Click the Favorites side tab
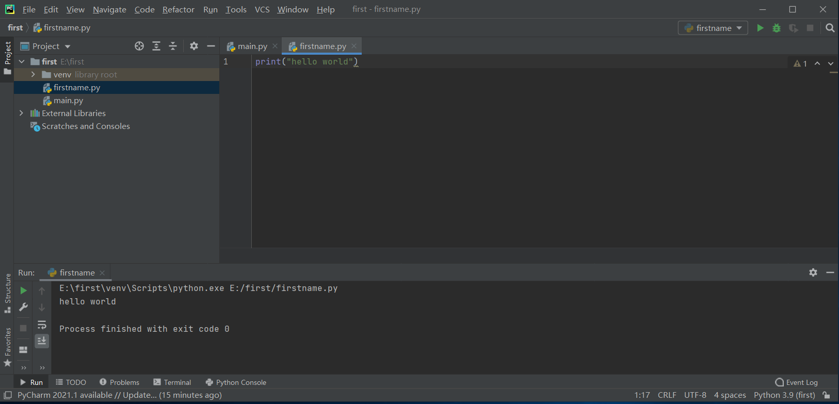The height and width of the screenshot is (404, 839). pyautogui.click(x=8, y=347)
